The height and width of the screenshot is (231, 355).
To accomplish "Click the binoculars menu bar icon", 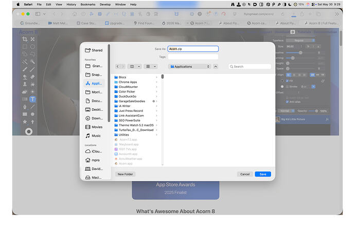I will tap(233, 4).
